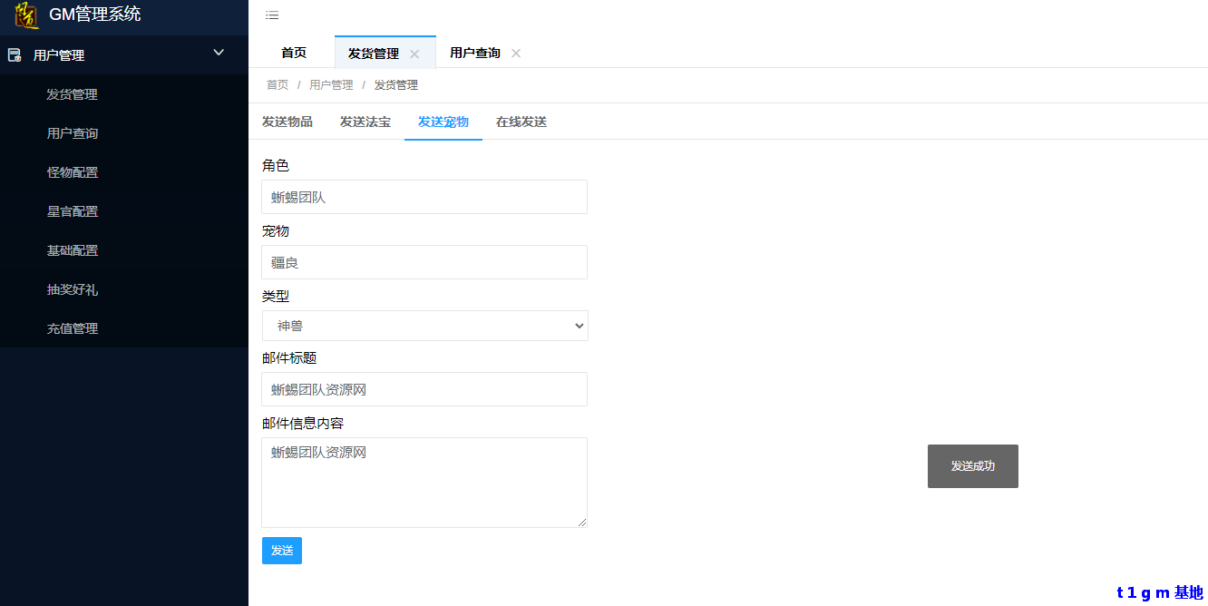Screen dimensions: 1208x606
Task: Open 充值管理 in the sidebar
Action: 73,328
